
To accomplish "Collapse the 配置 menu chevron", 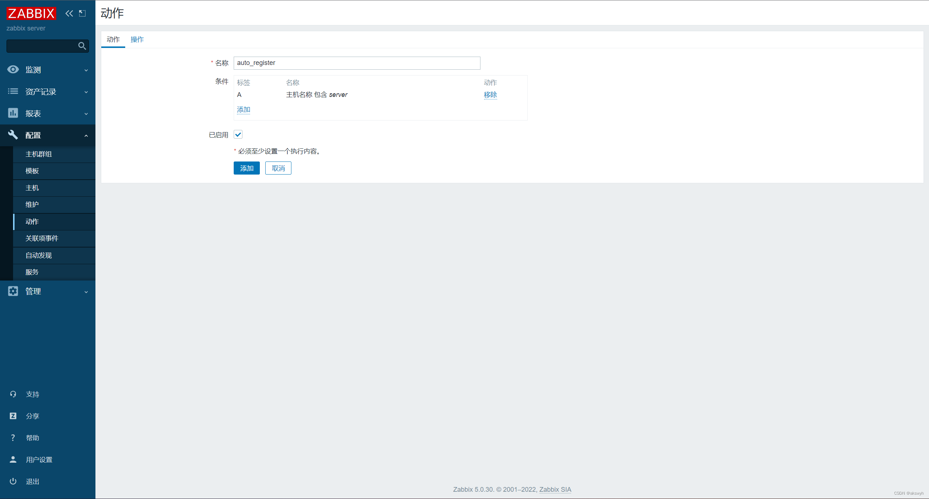I will [x=86, y=136].
